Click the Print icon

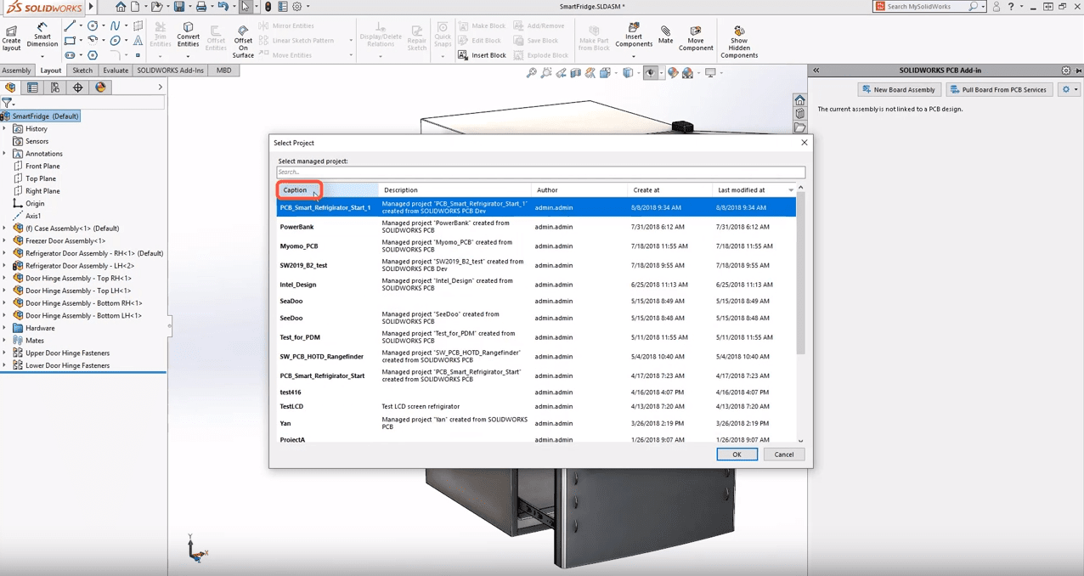click(x=200, y=7)
